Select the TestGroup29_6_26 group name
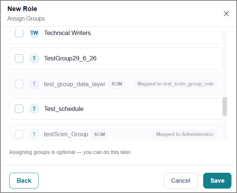 click(70, 59)
